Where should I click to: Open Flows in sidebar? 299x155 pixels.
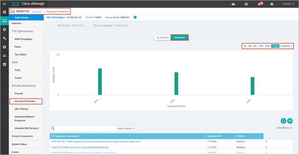pyautogui.click(x=18, y=47)
